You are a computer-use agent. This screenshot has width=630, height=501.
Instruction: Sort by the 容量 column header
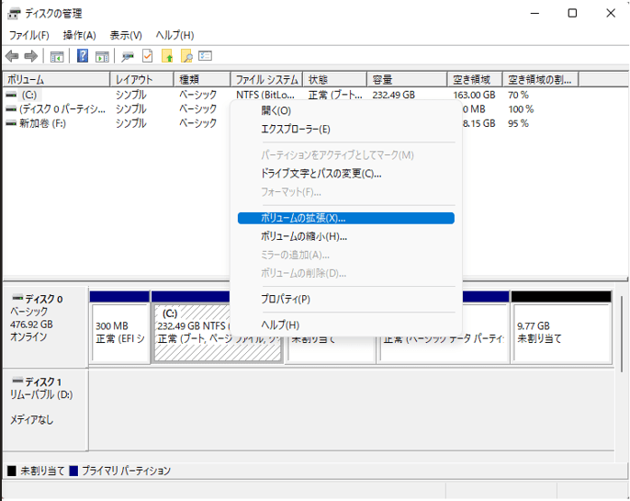408,80
